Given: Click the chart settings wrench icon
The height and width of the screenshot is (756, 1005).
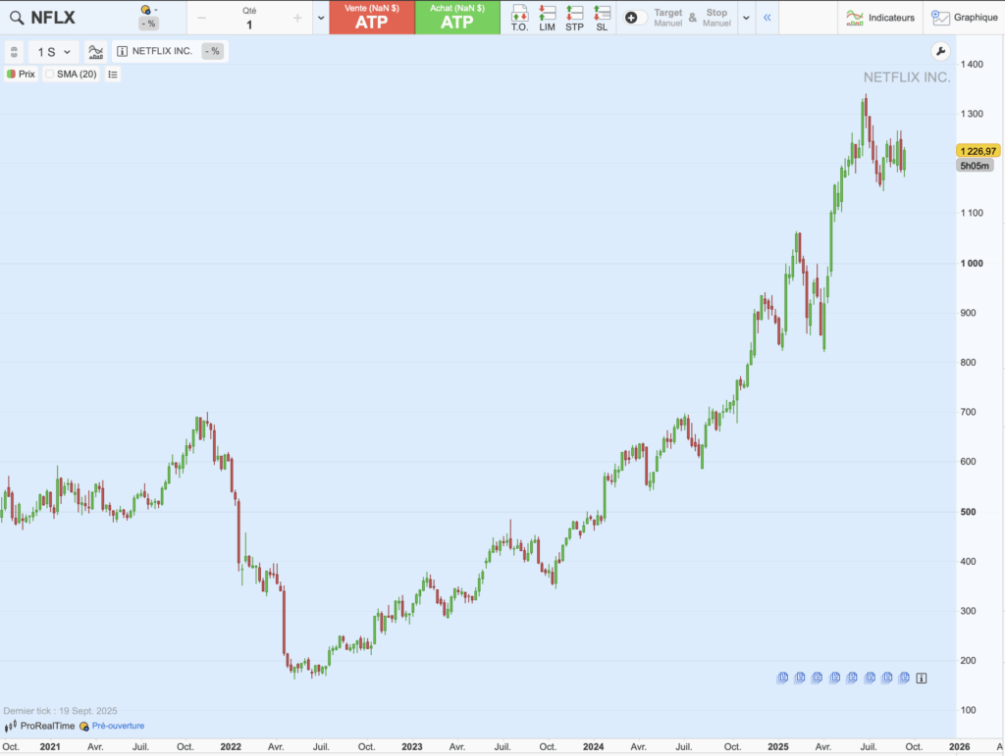Looking at the screenshot, I should click(x=940, y=51).
